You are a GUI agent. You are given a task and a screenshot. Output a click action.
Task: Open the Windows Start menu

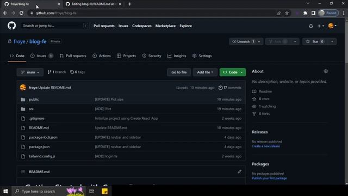(x=5, y=191)
